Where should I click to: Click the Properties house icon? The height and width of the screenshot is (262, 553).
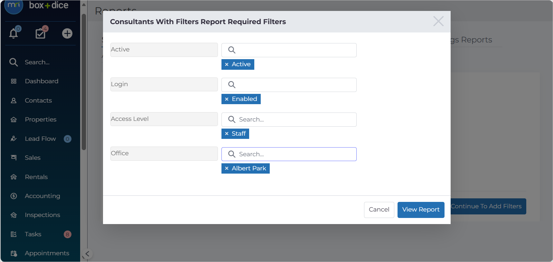(14, 120)
